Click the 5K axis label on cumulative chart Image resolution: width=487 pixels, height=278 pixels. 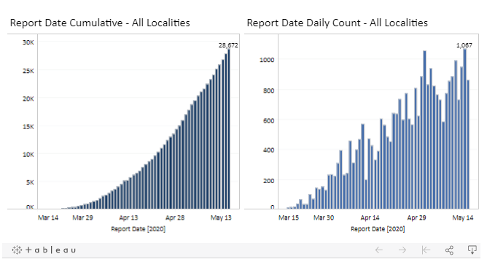pos(30,182)
